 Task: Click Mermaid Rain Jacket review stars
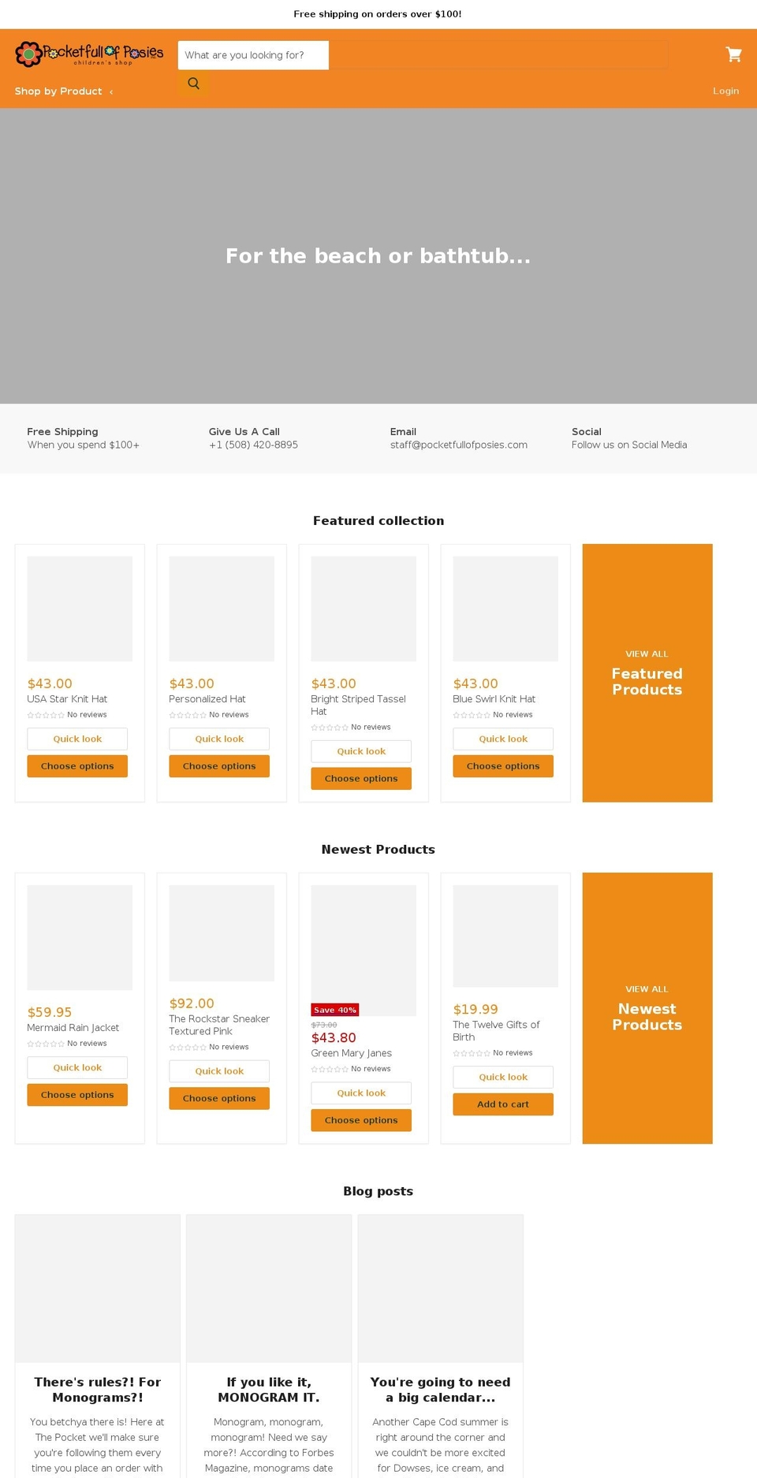(x=46, y=1044)
